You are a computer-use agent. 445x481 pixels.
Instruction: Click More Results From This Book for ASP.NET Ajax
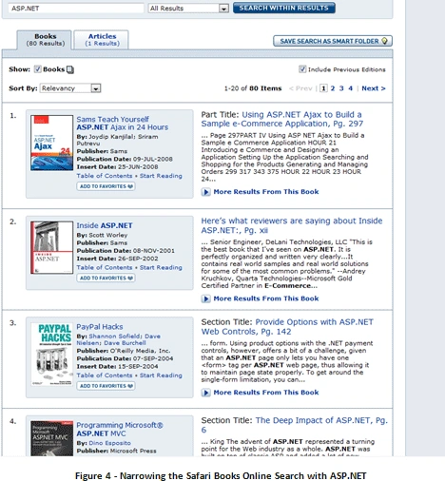click(x=266, y=192)
